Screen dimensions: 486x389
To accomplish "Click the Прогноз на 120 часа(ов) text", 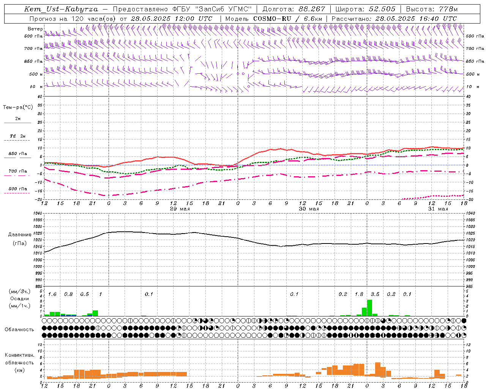I will pos(73,19).
